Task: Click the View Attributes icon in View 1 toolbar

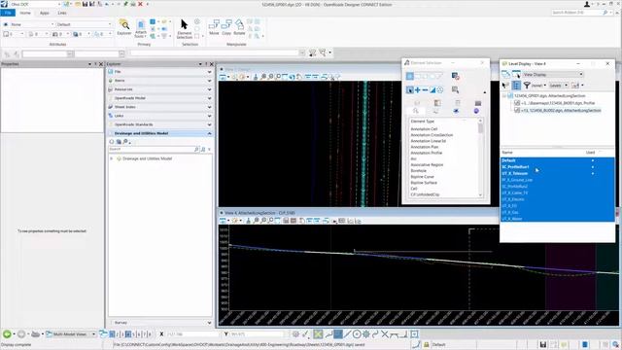Action: point(224,77)
